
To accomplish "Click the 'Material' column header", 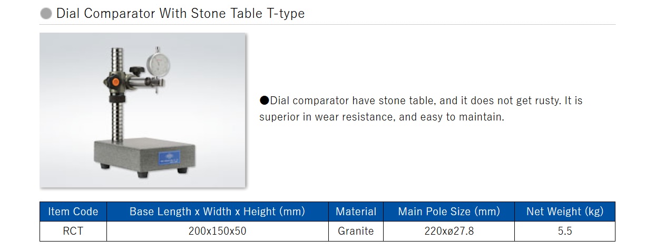I will click(356, 212).
